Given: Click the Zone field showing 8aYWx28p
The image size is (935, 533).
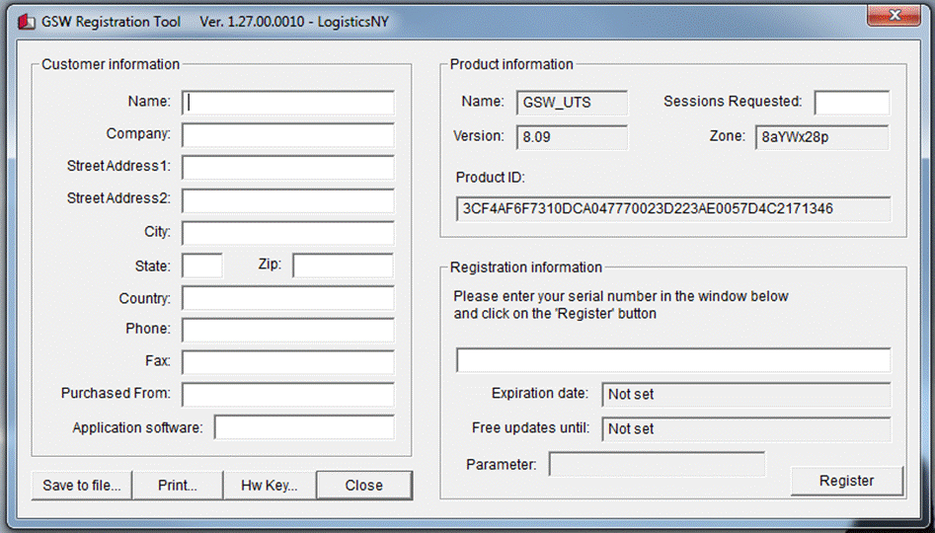Looking at the screenshot, I should 821,137.
